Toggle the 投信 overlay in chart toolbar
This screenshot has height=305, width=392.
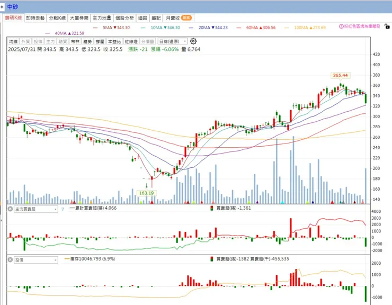click(x=38, y=41)
